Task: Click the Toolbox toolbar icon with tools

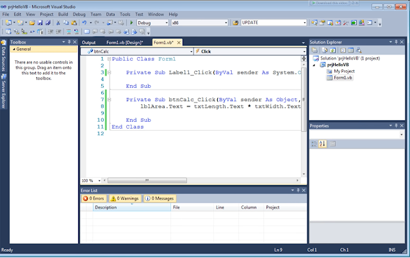Action: pyautogui.click(x=346, y=23)
